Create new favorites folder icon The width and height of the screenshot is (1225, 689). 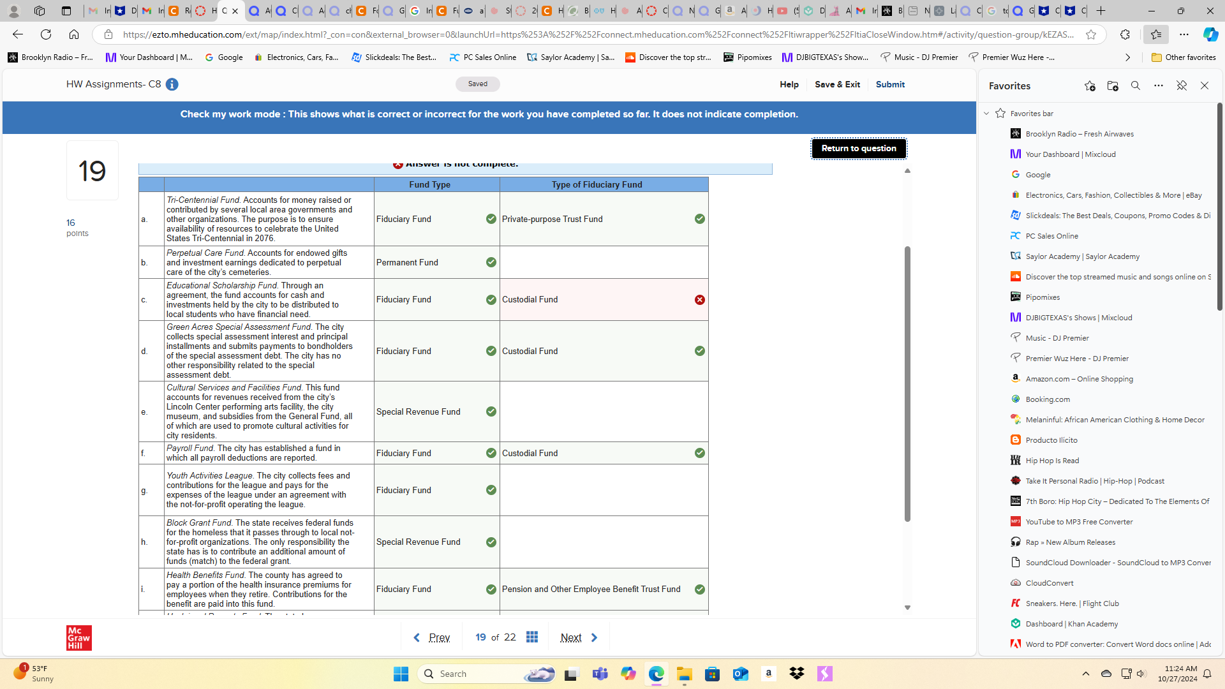[x=1113, y=85]
